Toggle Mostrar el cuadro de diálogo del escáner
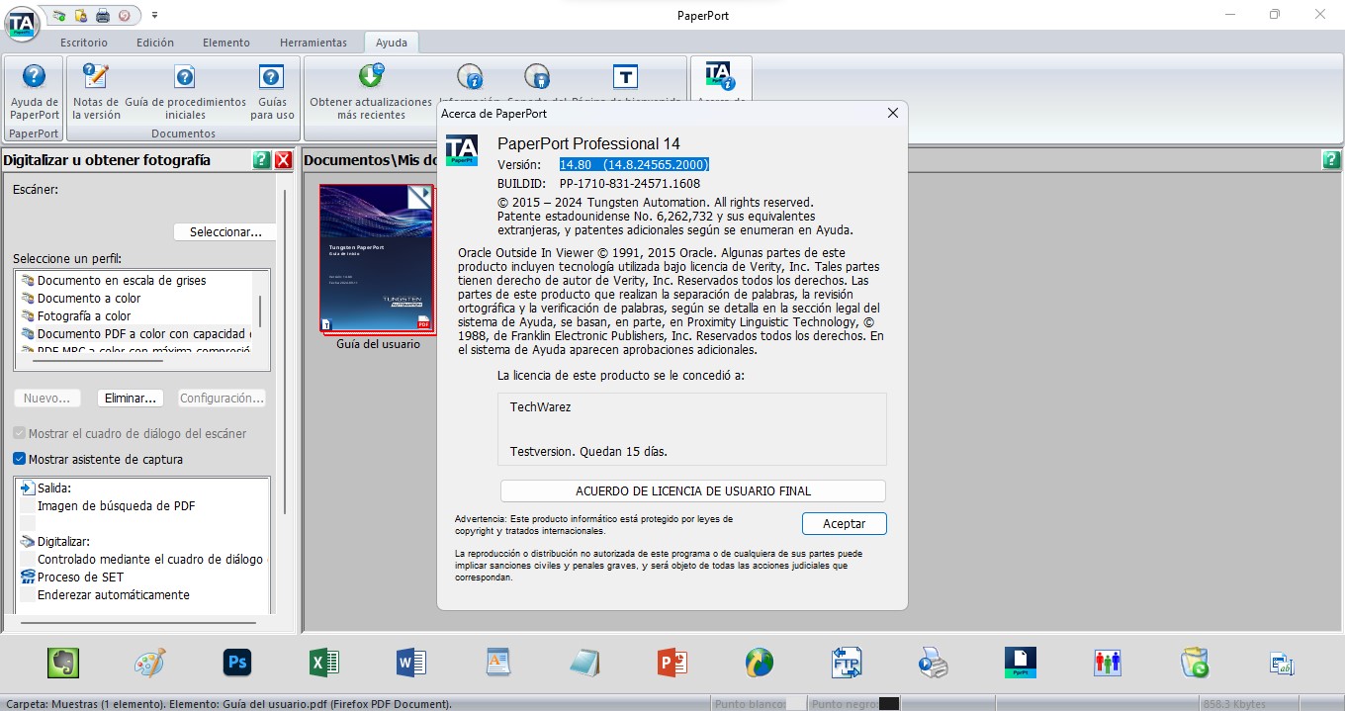 pos(18,433)
